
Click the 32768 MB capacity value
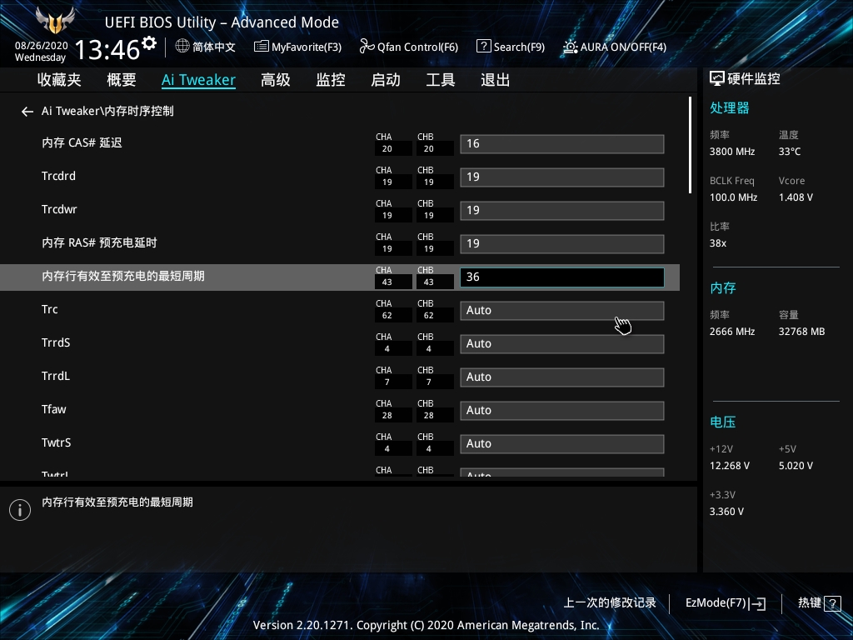[x=802, y=332]
